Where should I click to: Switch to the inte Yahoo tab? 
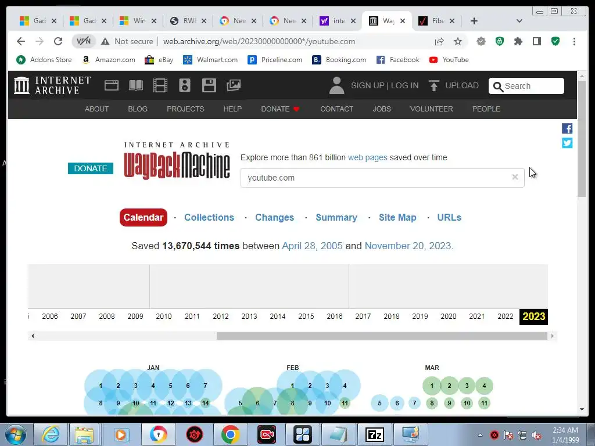(338, 21)
